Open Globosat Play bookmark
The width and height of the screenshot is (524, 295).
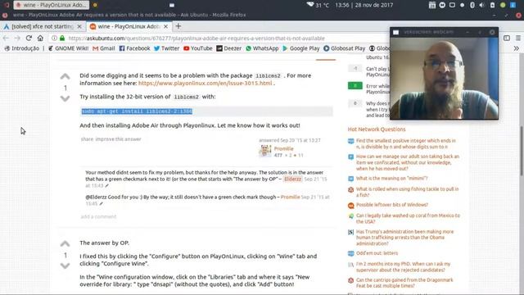tap(344, 48)
